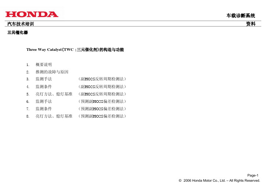The image size is (266, 185).
Task: Click the '2006 Honda Motor Co., Ltd.' copyright line
Action: (x=219, y=181)
